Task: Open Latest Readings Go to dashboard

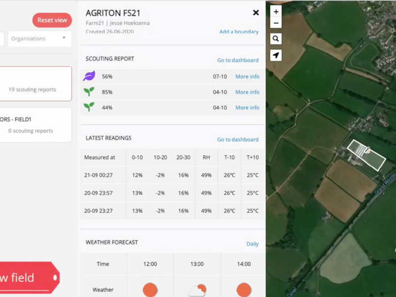Action: (x=238, y=140)
